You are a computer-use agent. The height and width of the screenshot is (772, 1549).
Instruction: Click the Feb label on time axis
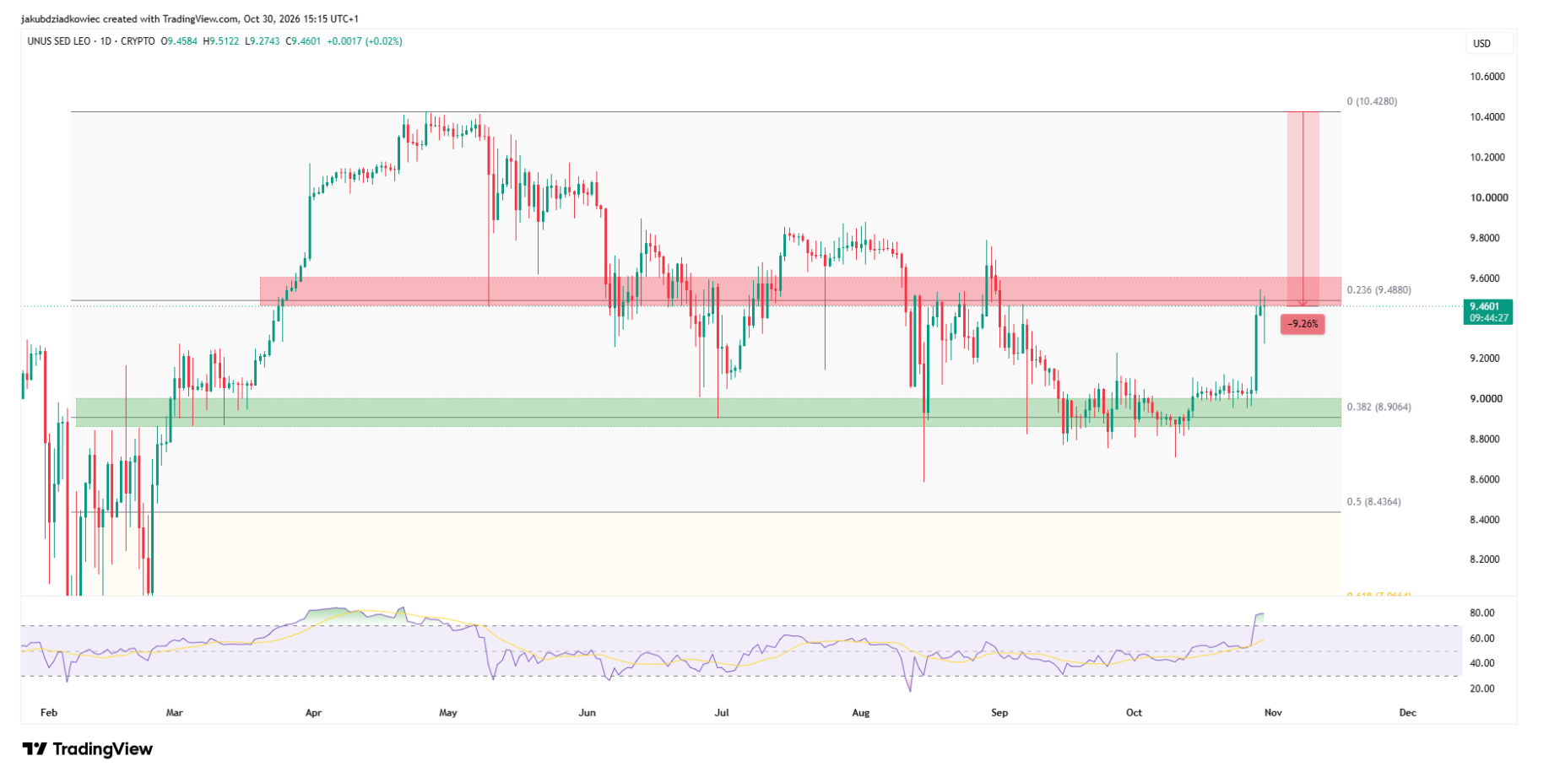click(49, 713)
